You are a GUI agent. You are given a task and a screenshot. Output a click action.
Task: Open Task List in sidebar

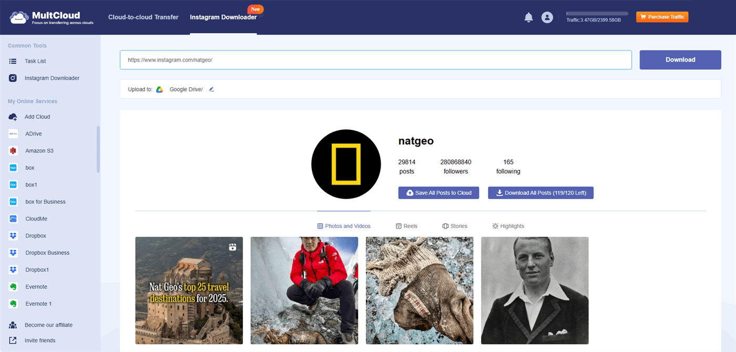[x=35, y=61]
